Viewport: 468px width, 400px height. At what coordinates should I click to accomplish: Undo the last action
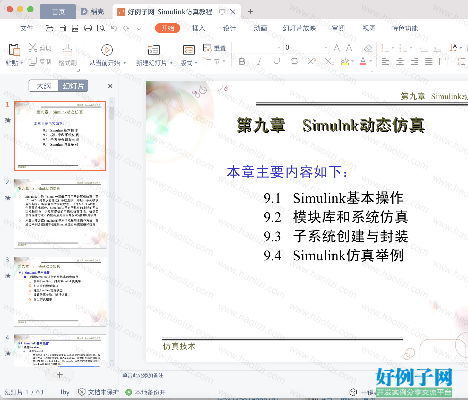coord(114,28)
